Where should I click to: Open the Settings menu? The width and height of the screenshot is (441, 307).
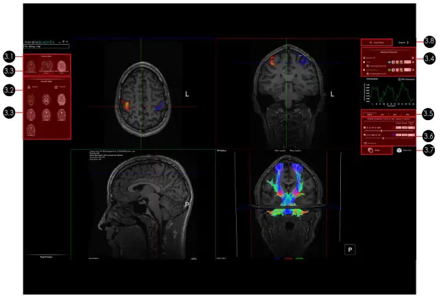(x=32, y=46)
